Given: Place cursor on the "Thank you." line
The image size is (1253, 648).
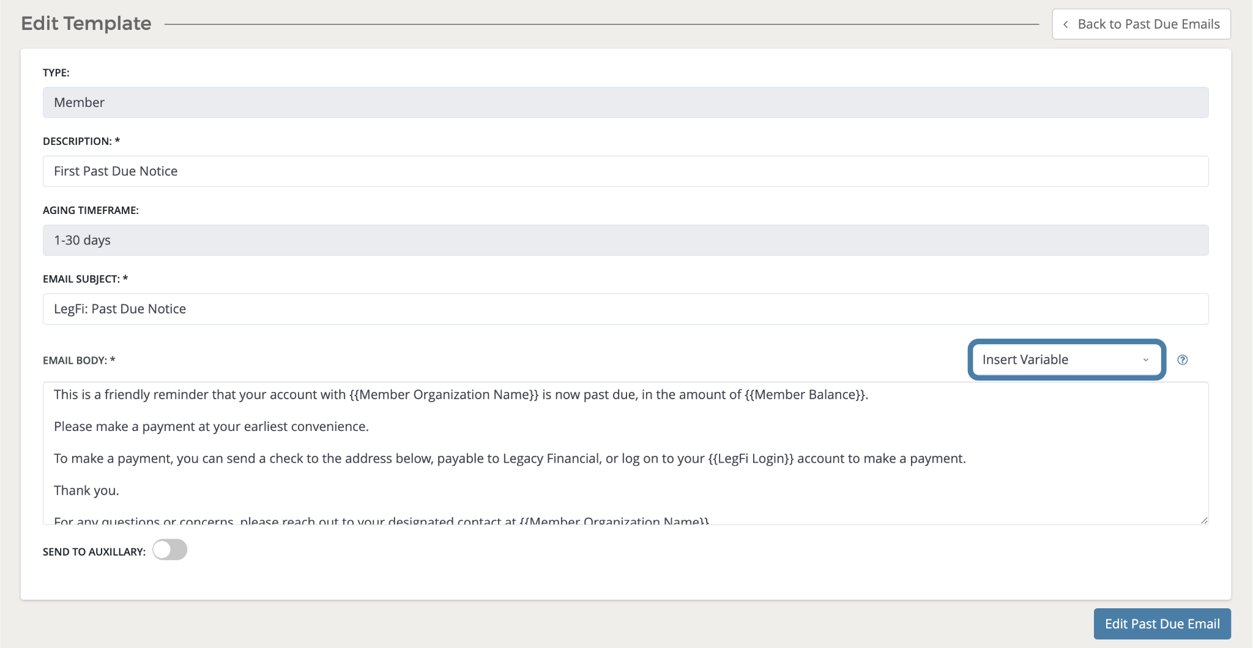Looking at the screenshot, I should 87,490.
